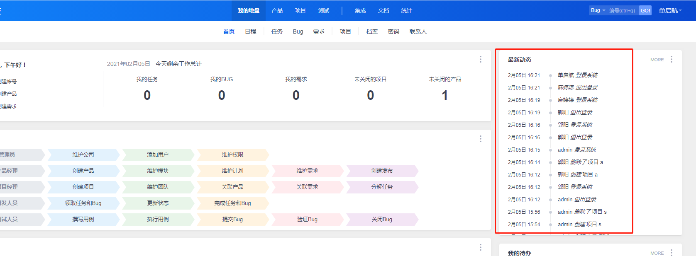Click the 麻婷婷 登录系统 activity entry
The image size is (696, 256).
578,100
